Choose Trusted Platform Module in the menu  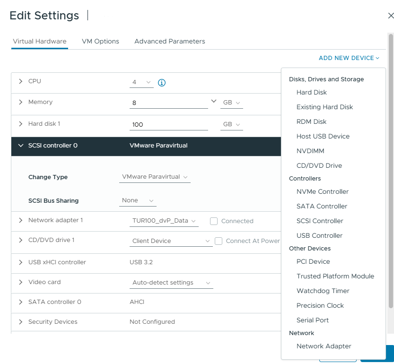point(335,276)
